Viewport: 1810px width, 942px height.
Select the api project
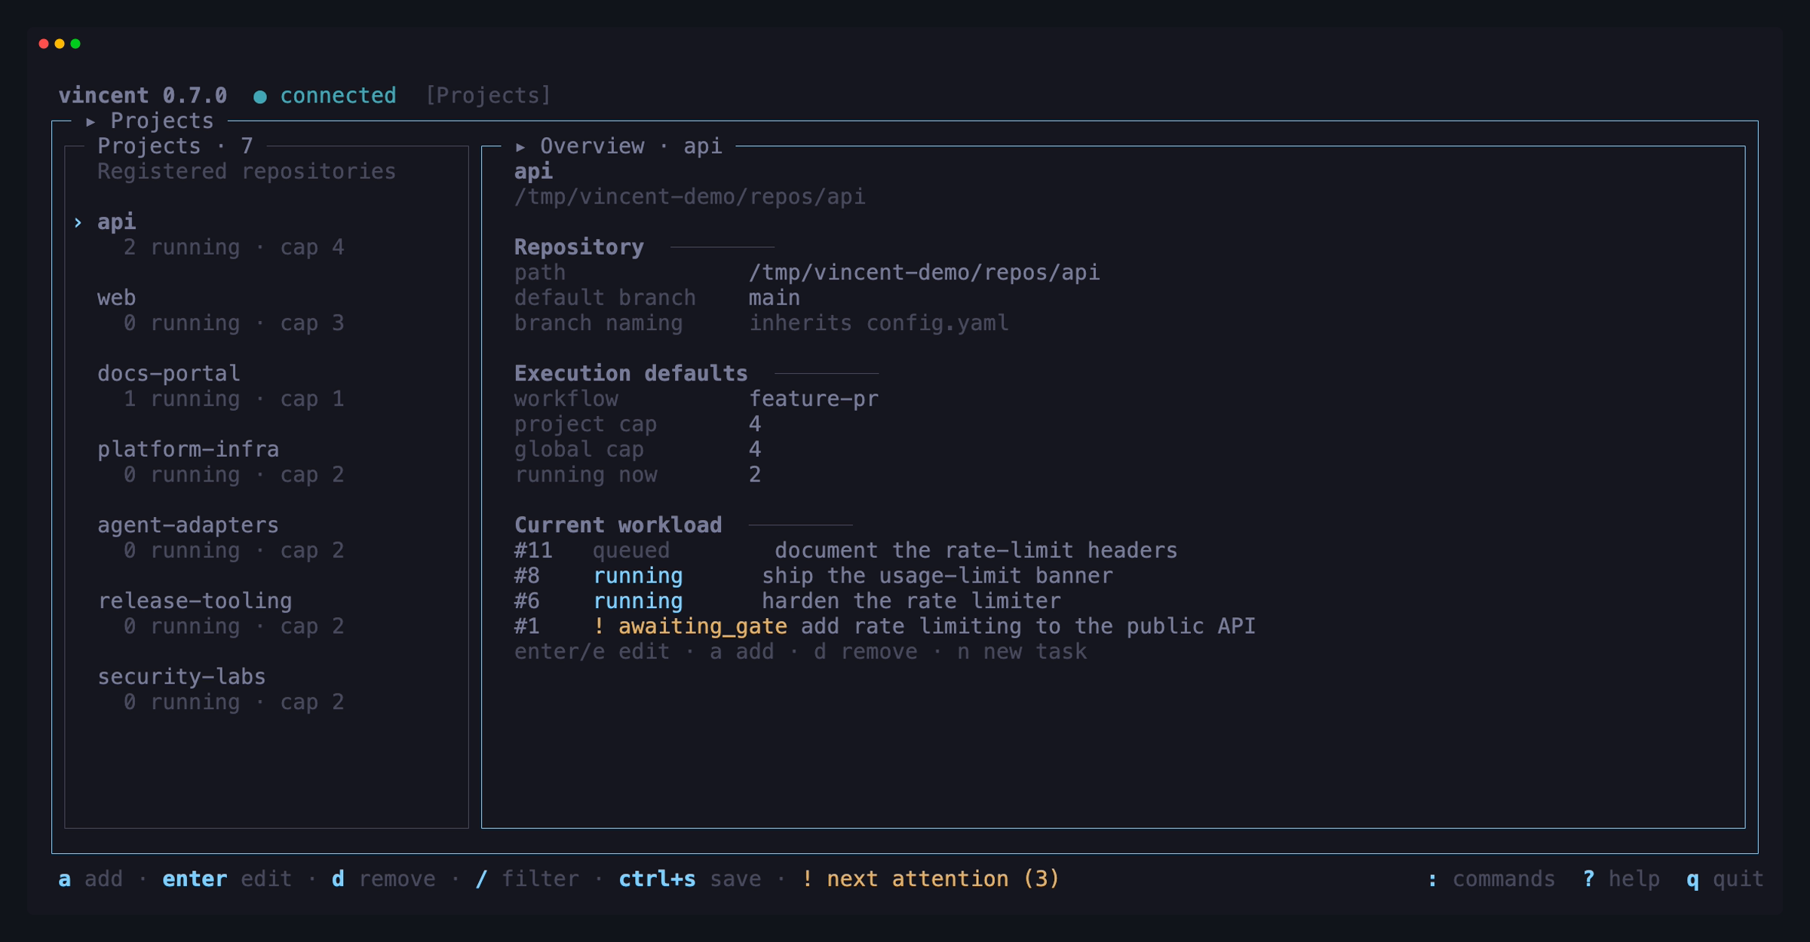pos(117,222)
